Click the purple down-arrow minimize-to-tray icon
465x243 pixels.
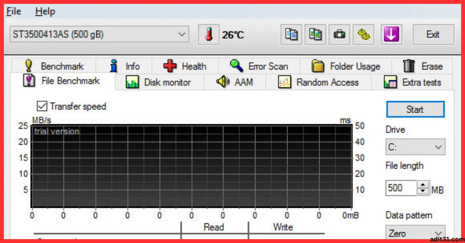391,35
